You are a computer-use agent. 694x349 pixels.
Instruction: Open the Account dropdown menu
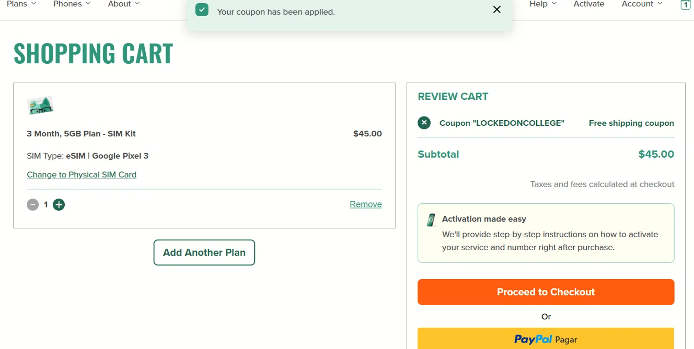coord(642,4)
